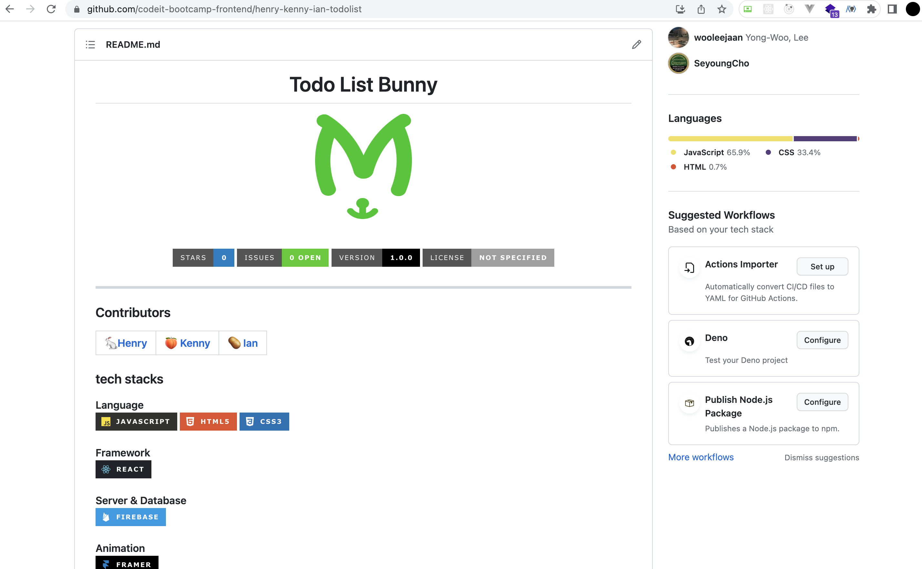
Task: Toggle the browser side panel icon
Action: (892, 9)
